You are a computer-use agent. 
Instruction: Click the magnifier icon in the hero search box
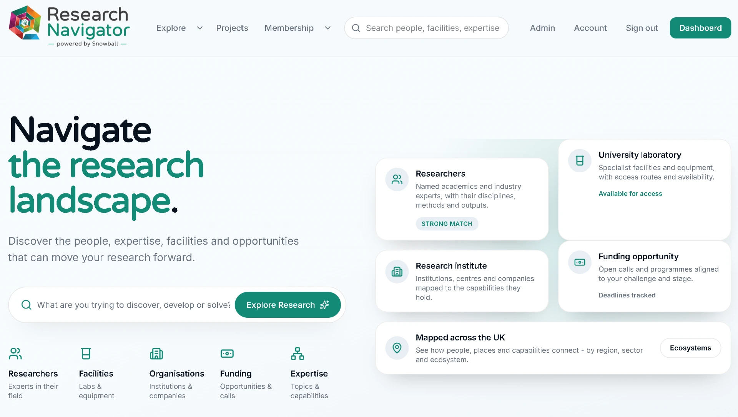click(x=27, y=305)
